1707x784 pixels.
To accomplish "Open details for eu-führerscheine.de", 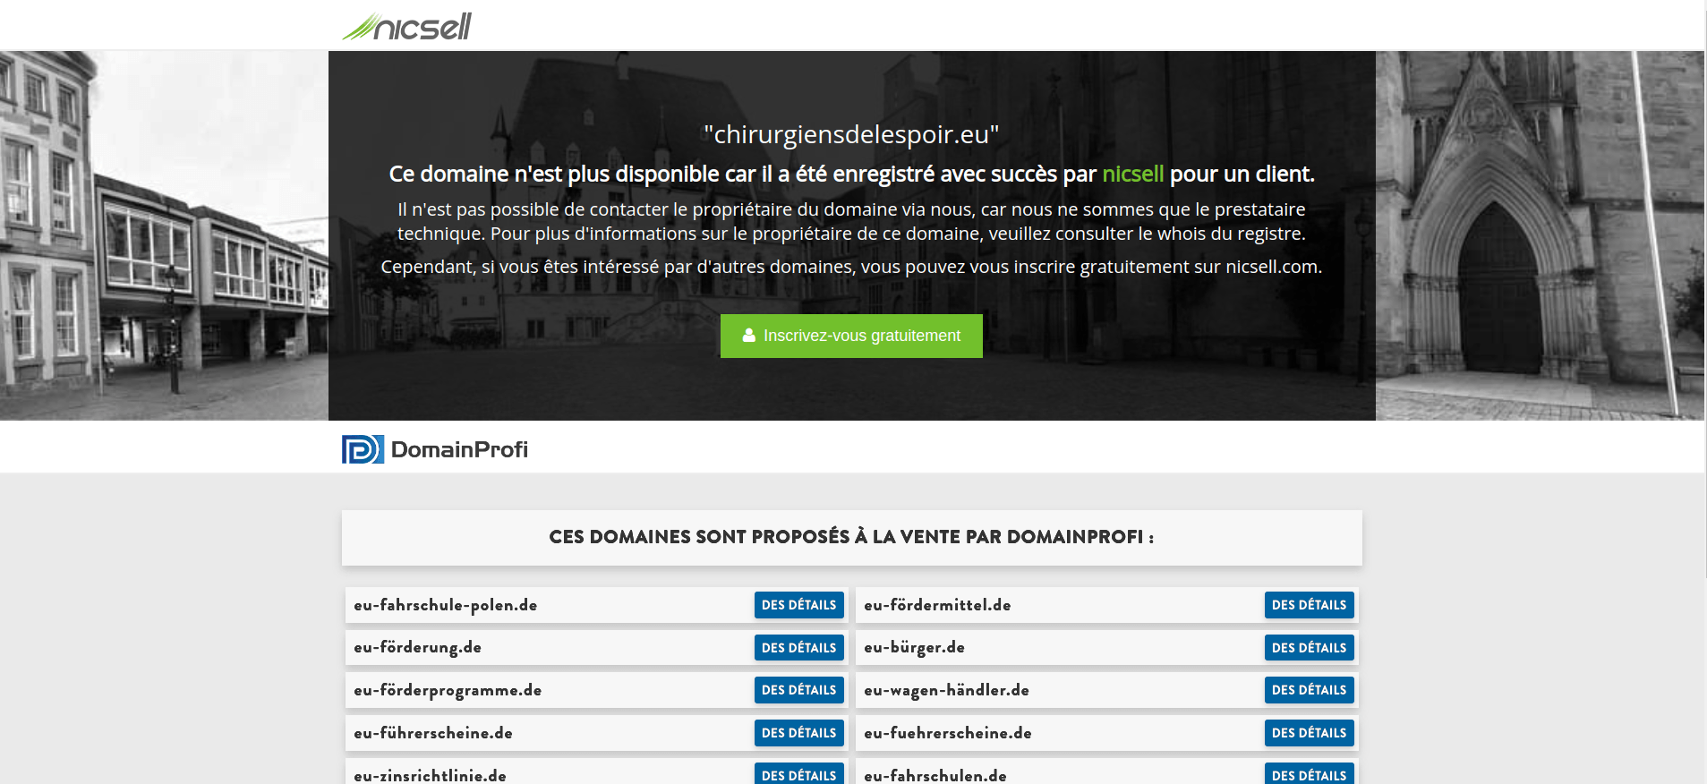I will (x=798, y=733).
